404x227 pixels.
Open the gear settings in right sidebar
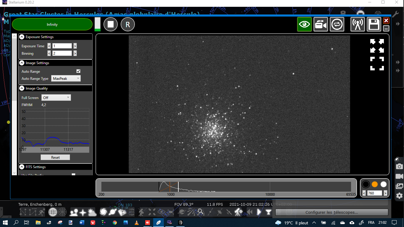pos(399,195)
